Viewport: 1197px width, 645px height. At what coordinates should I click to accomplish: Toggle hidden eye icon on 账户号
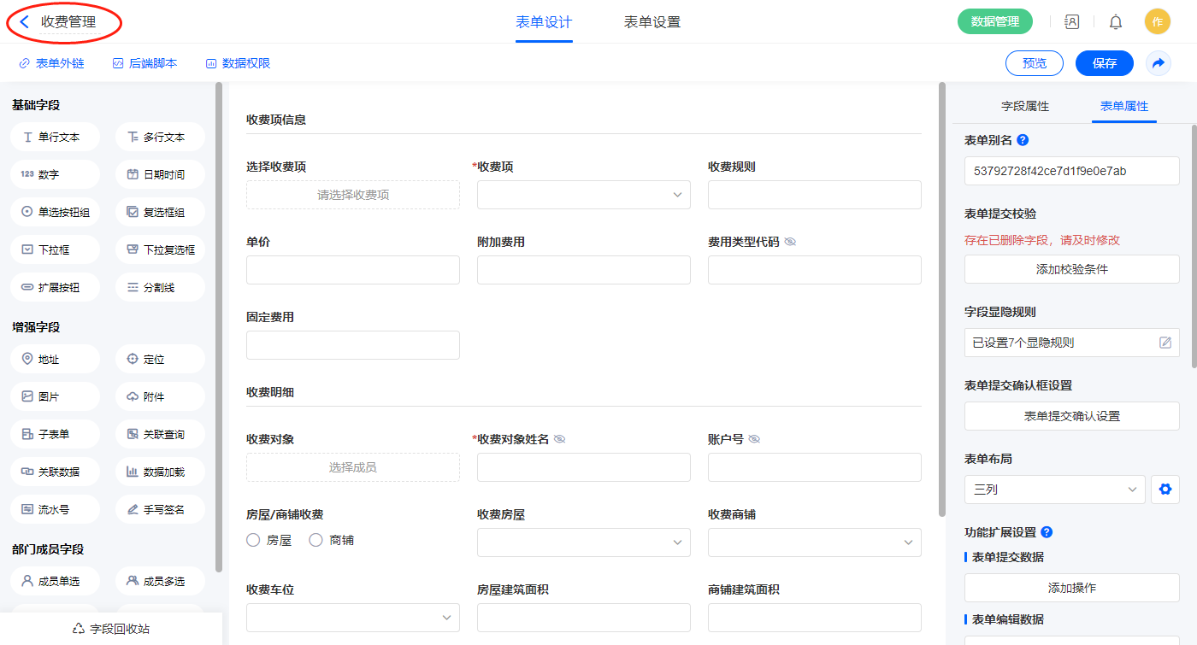[754, 439]
